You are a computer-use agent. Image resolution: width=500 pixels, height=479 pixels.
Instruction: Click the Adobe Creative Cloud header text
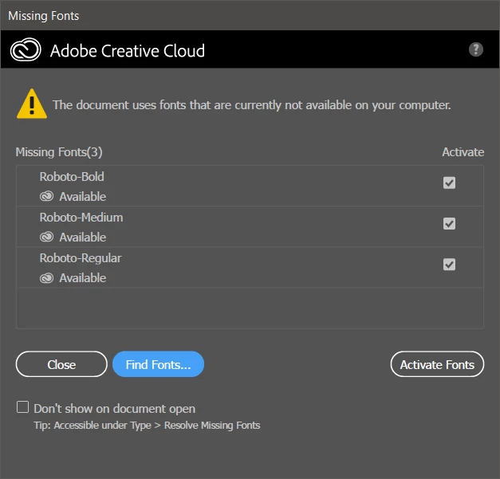coord(128,51)
